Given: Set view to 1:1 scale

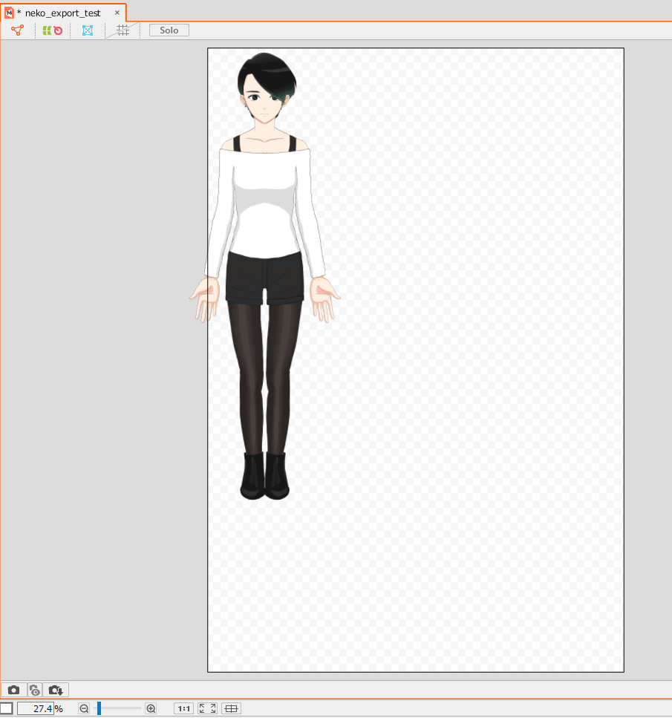Looking at the screenshot, I should tap(184, 708).
